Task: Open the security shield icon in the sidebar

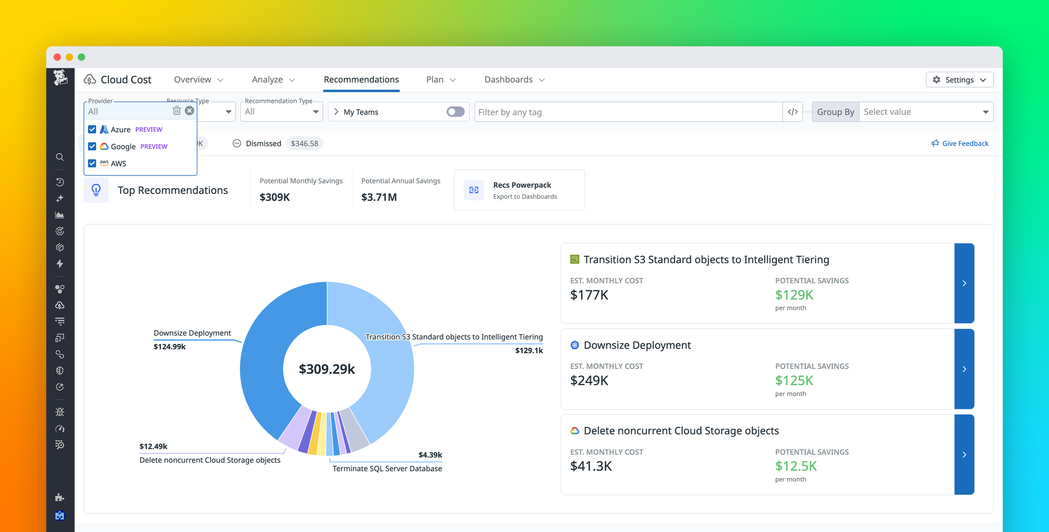Action: 60,370
